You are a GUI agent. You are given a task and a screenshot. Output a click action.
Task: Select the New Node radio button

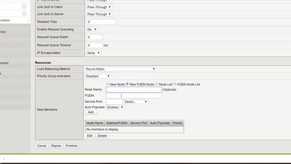(x=107, y=84)
